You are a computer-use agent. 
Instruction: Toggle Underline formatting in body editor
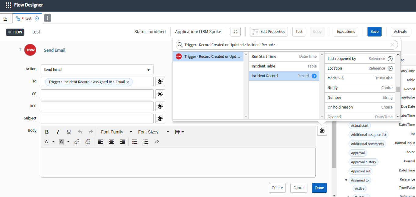[x=69, y=132]
